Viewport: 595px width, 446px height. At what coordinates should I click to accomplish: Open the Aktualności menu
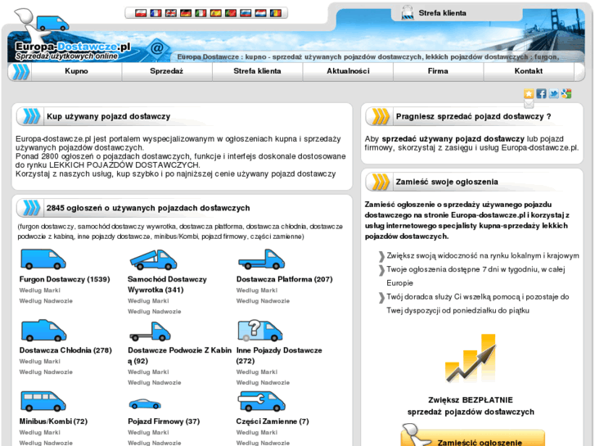pyautogui.click(x=348, y=71)
